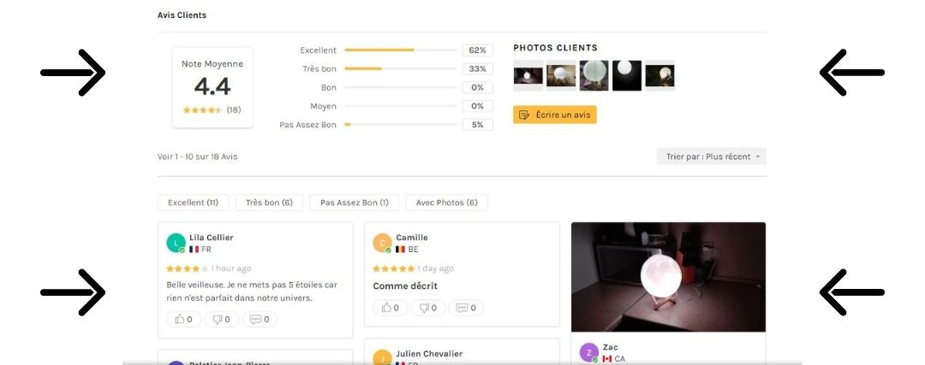Open comments on Lila Cellier's review
The width and height of the screenshot is (925, 365).
tap(260, 320)
